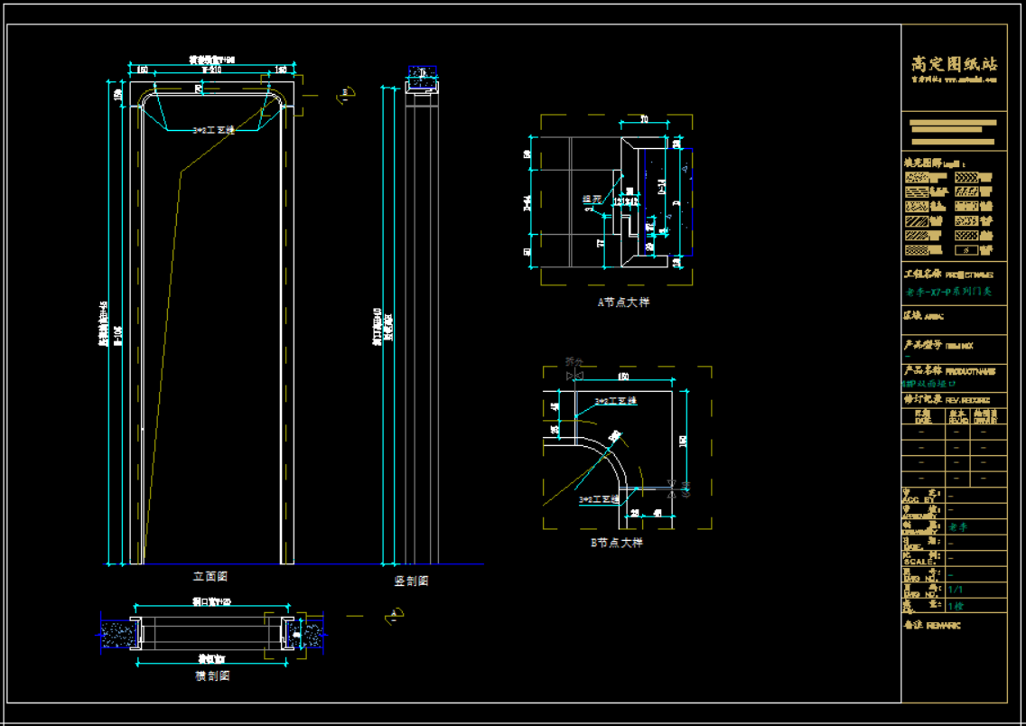This screenshot has height=726, width=1026.
Task: Click the section marker symbol beside the elevation top
Action: tap(346, 93)
